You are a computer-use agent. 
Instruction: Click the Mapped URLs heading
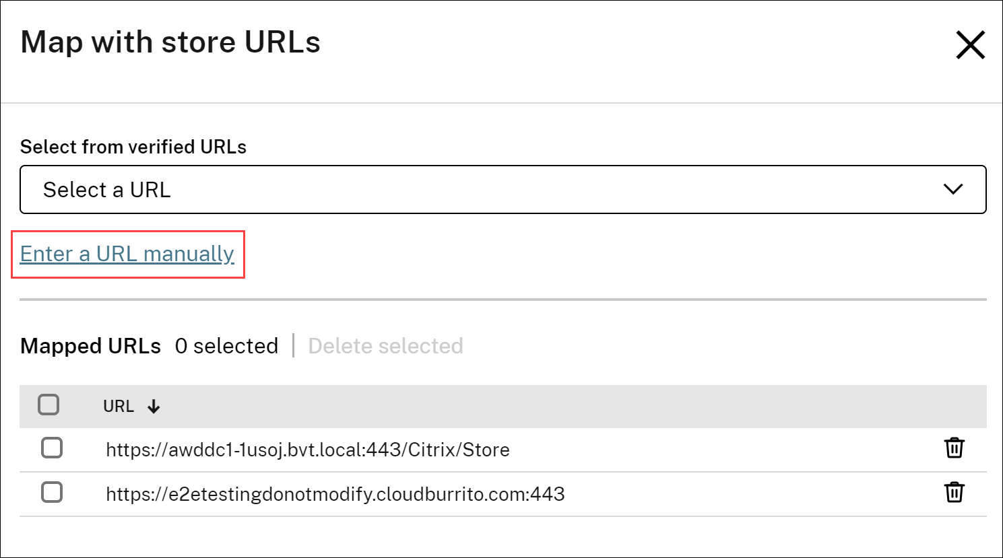click(91, 346)
